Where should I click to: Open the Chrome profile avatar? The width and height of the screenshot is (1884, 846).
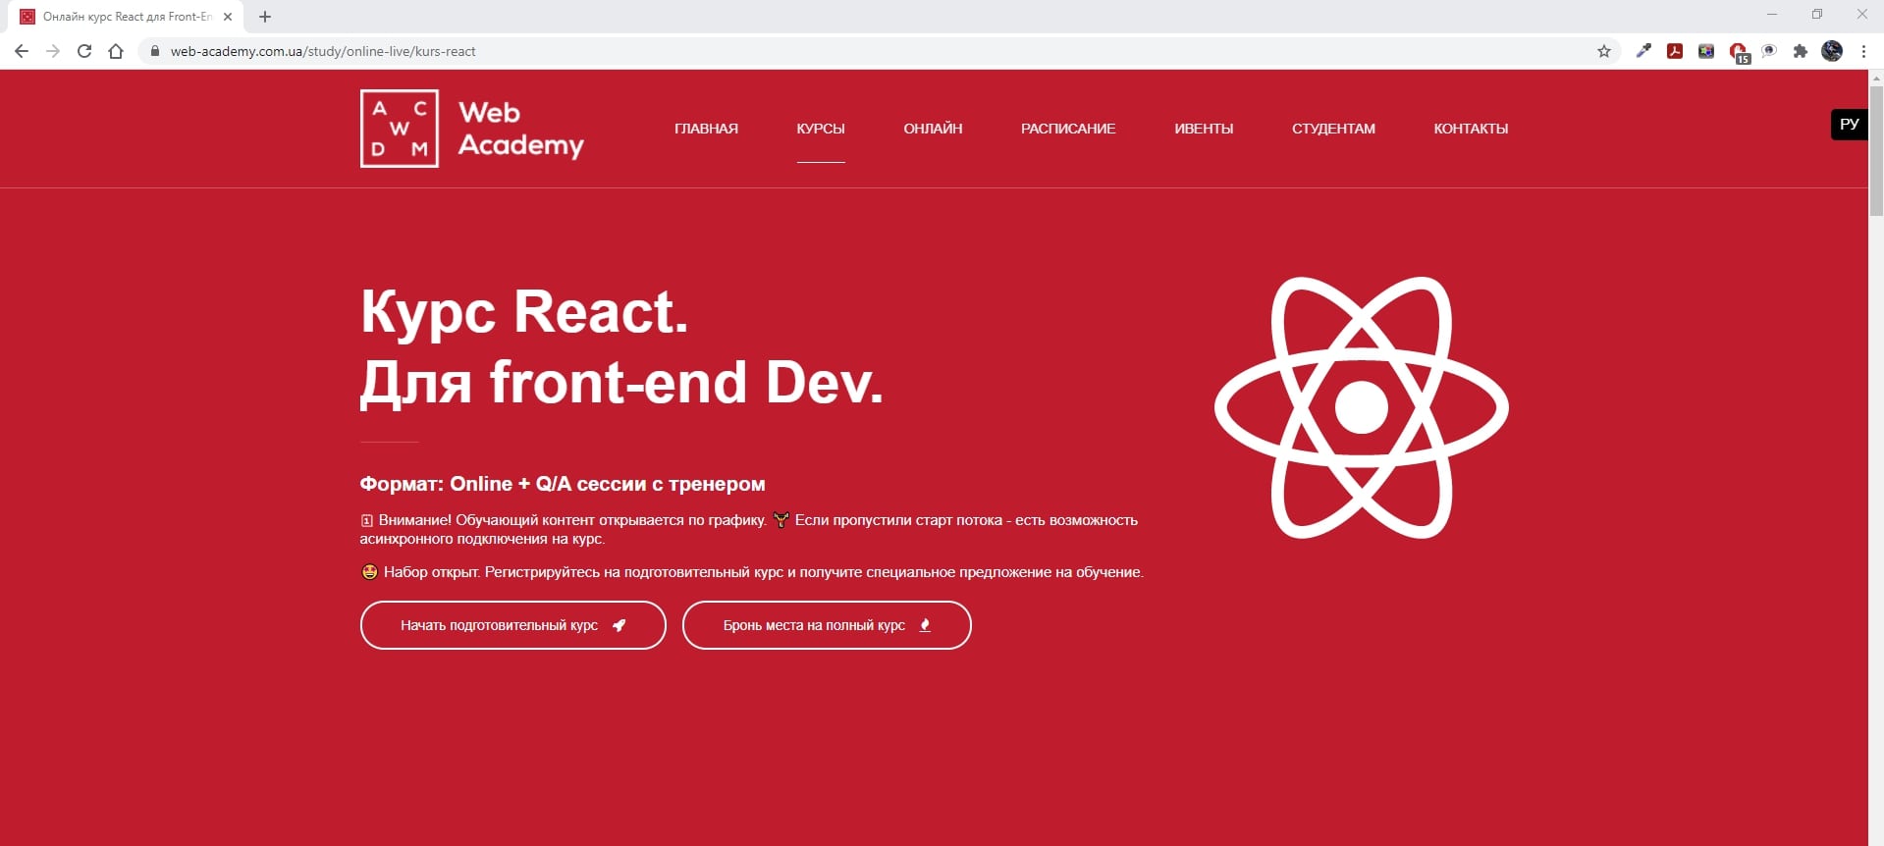pos(1832,51)
